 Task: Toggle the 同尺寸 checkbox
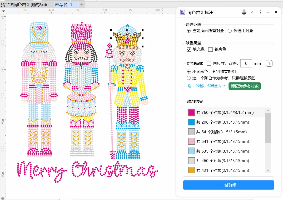tap(209, 64)
